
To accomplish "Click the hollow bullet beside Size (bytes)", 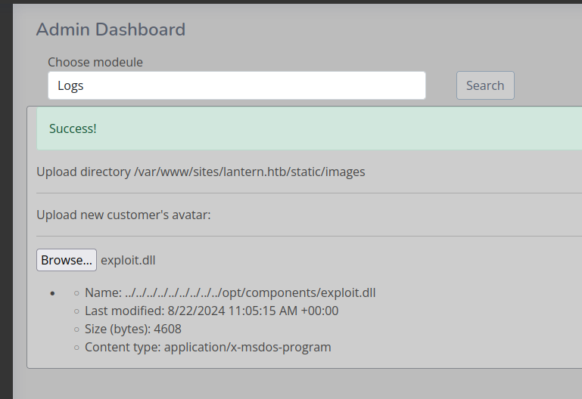I will coord(76,329).
